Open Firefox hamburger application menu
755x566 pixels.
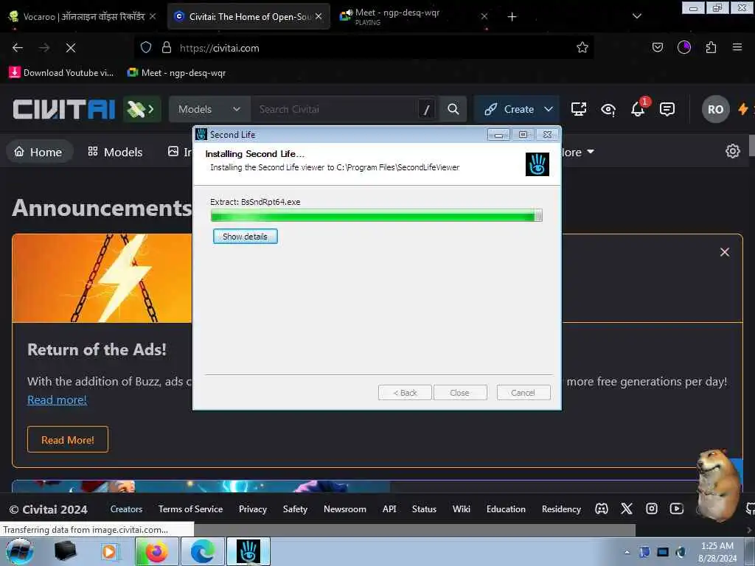point(737,47)
